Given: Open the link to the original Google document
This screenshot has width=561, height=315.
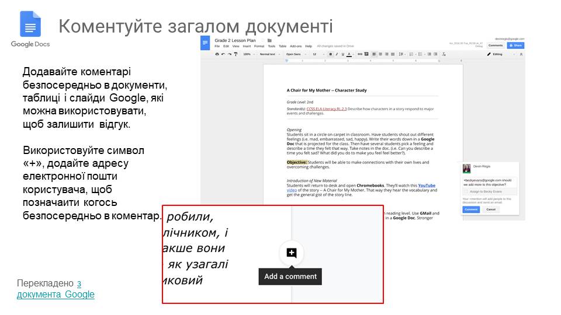Looking at the screenshot, I should (56, 294).
